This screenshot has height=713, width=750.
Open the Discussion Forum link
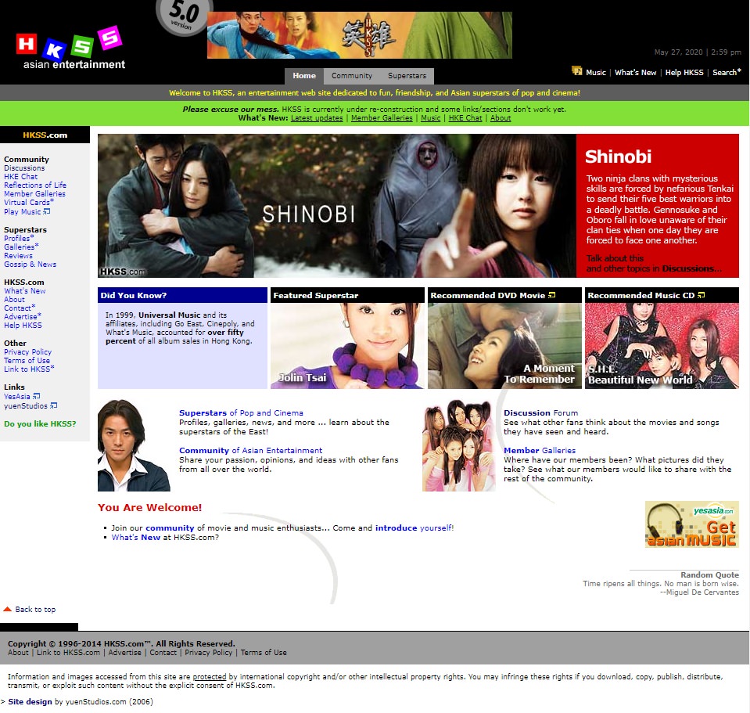point(540,412)
